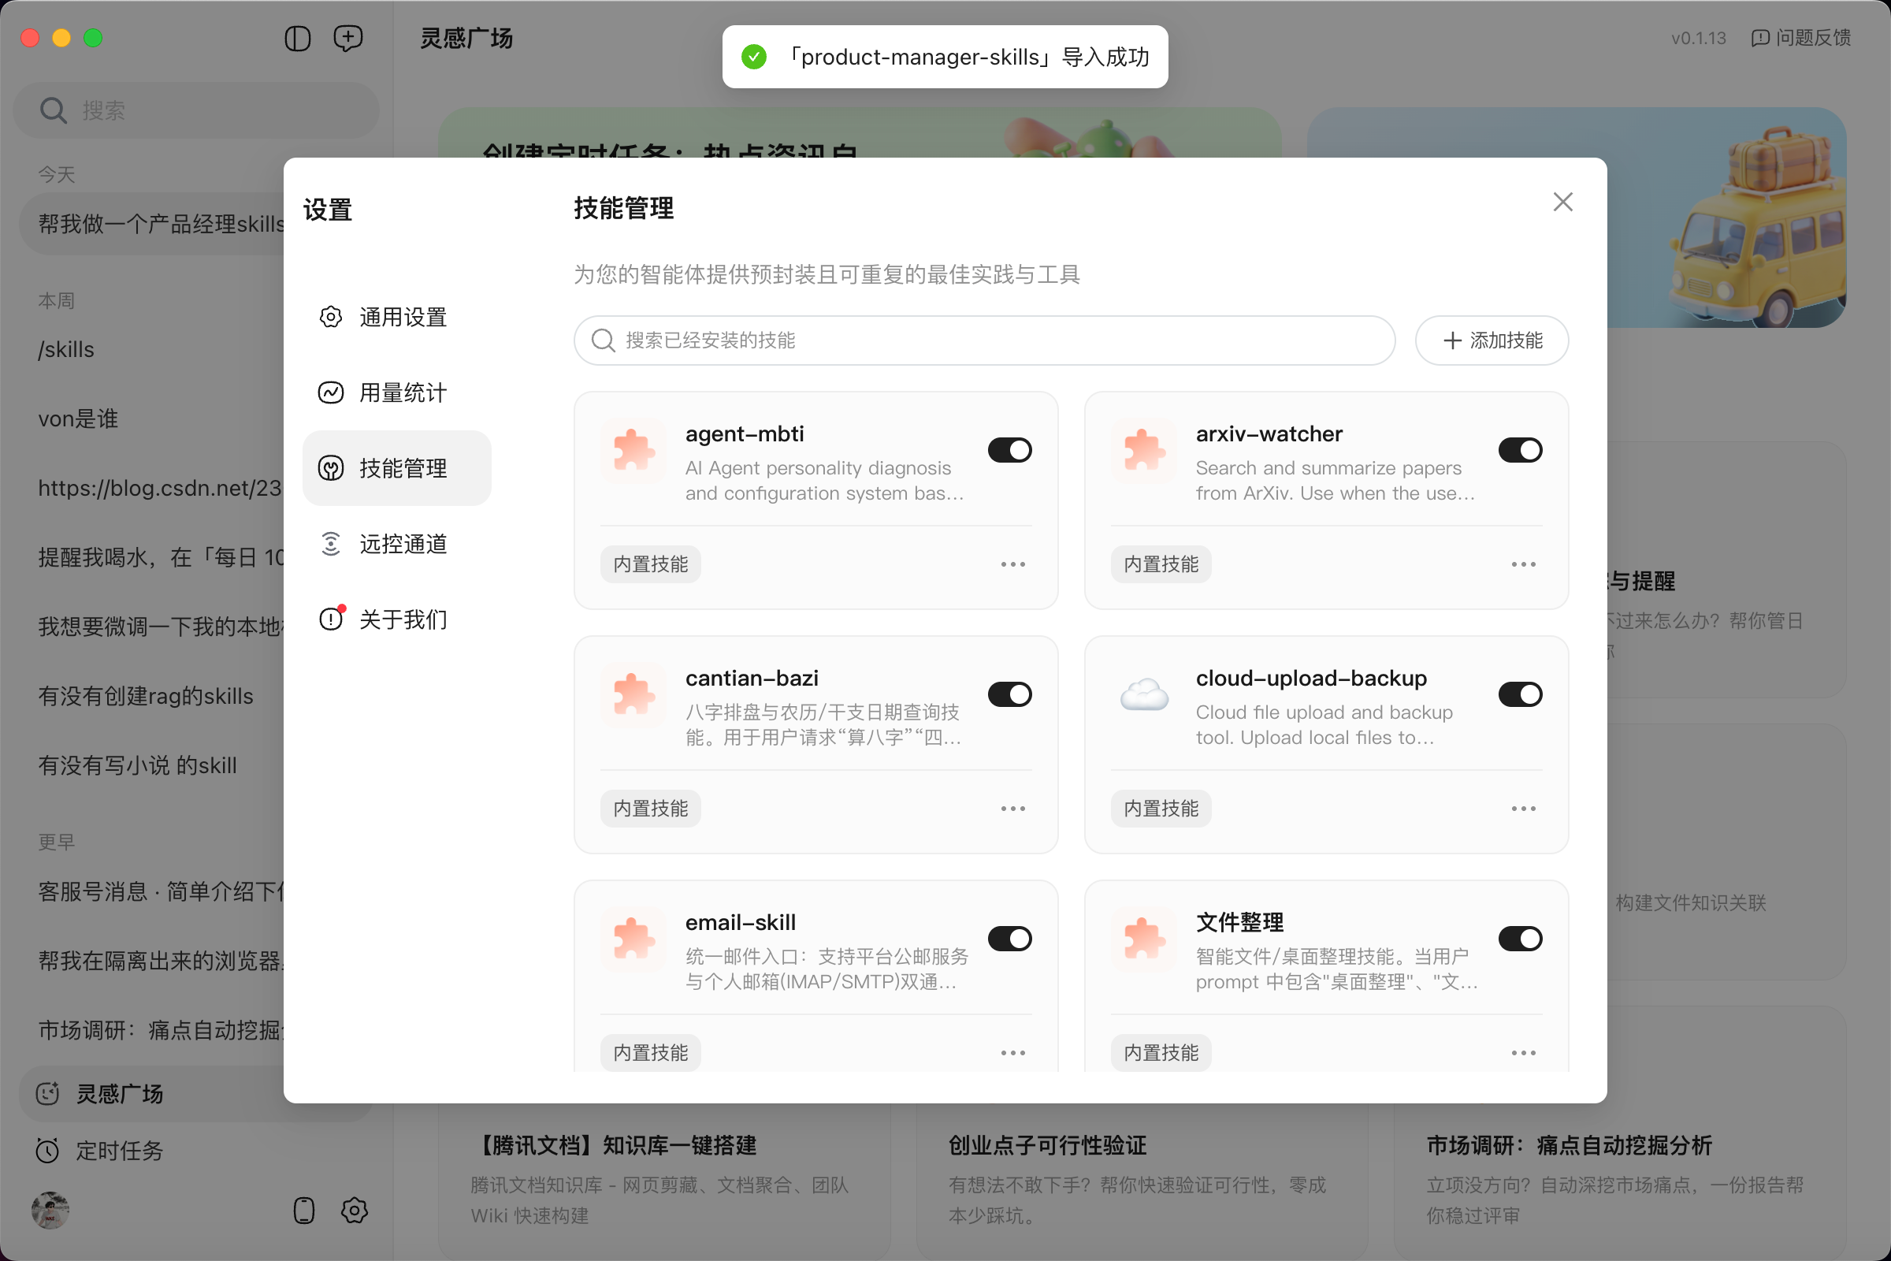Click the 添加技能 button
The height and width of the screenshot is (1261, 1891).
(x=1492, y=340)
